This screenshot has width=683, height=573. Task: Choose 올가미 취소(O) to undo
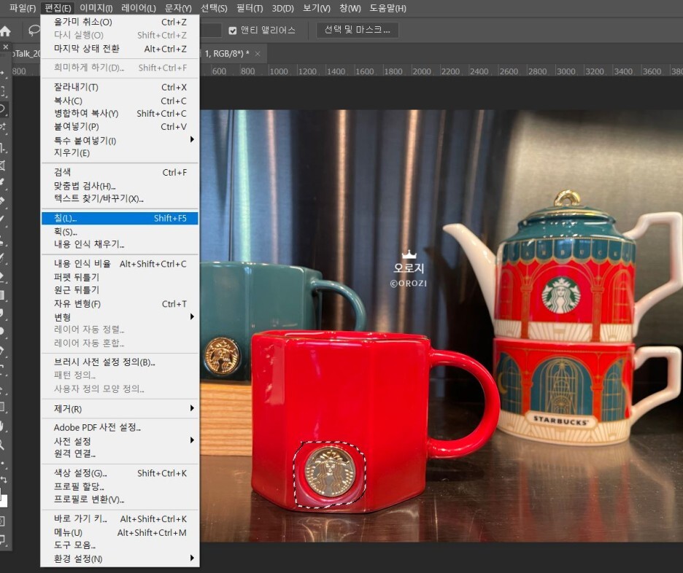click(120, 22)
